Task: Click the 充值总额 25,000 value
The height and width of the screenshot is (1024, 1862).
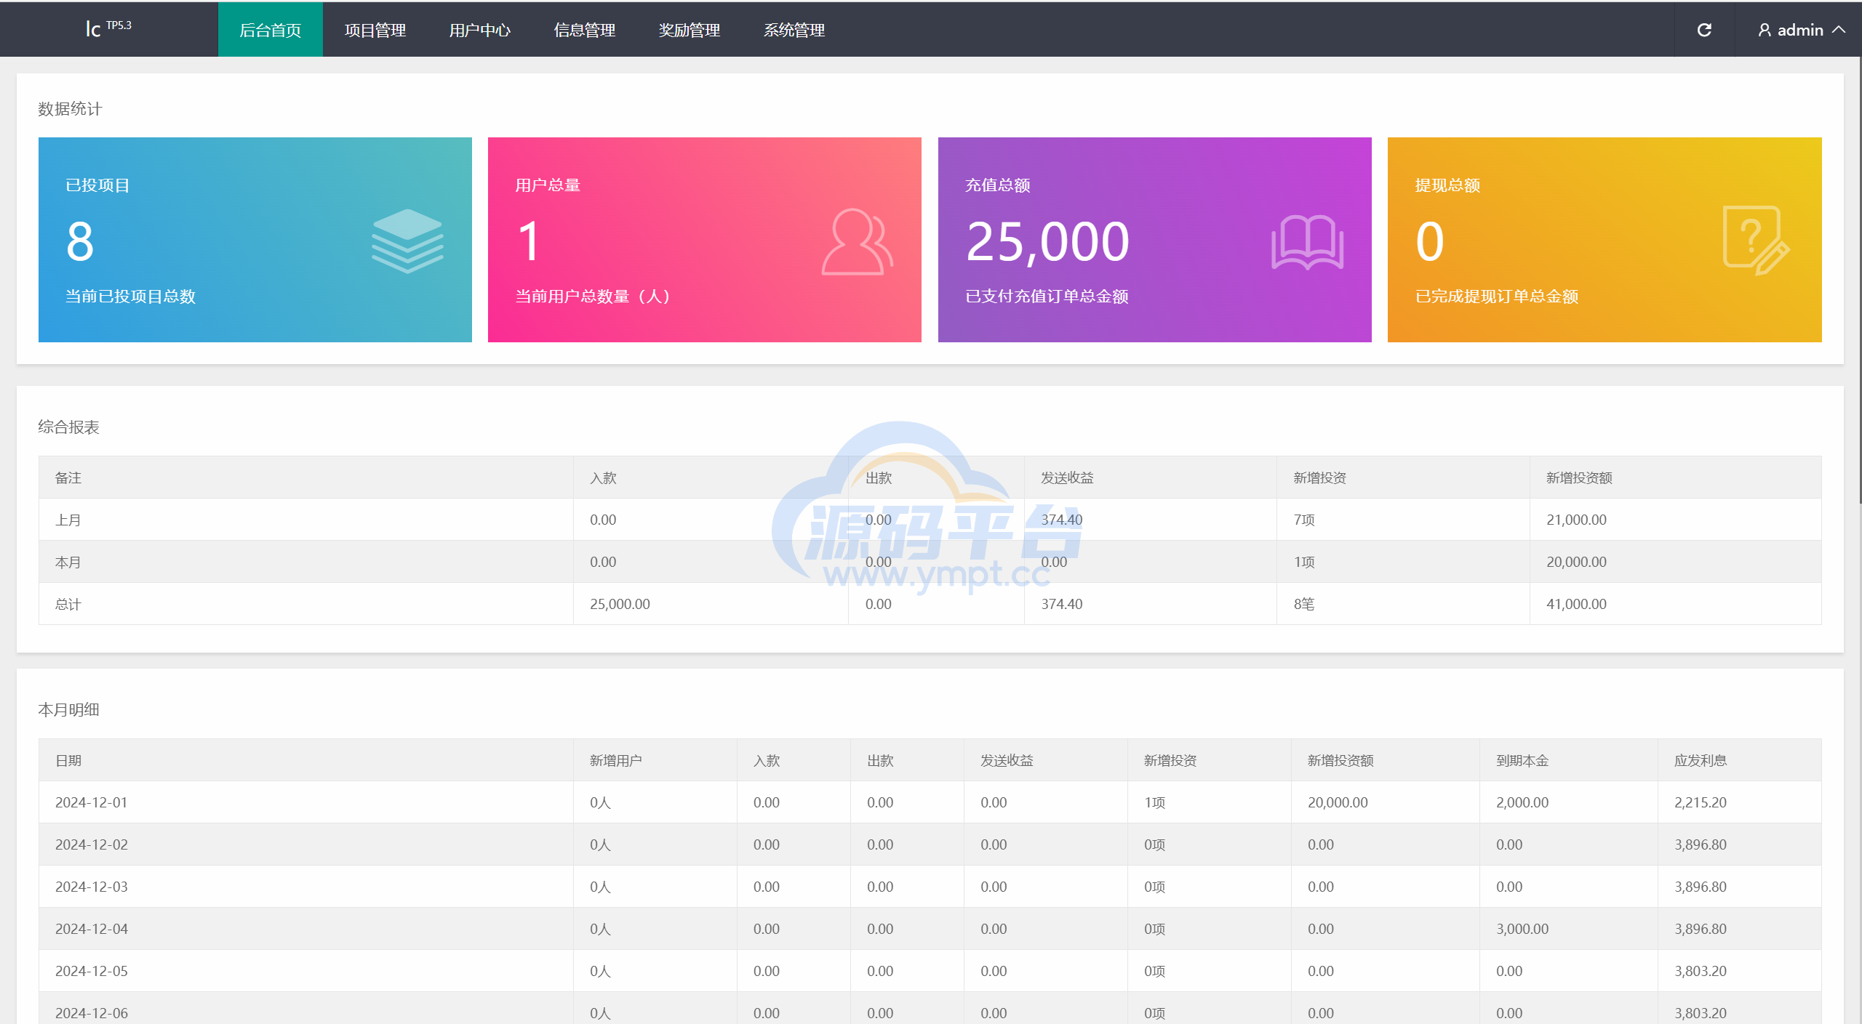Action: tap(1047, 242)
